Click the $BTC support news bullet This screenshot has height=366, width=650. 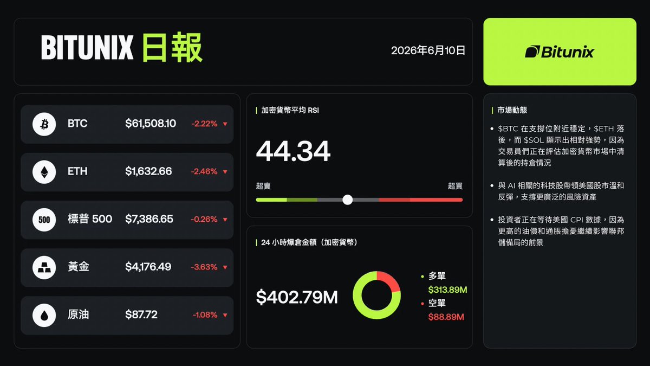(x=561, y=146)
